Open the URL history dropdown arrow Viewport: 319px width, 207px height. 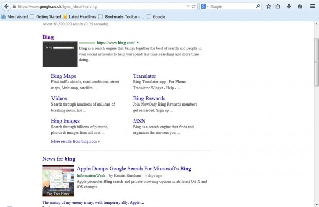[188, 7]
